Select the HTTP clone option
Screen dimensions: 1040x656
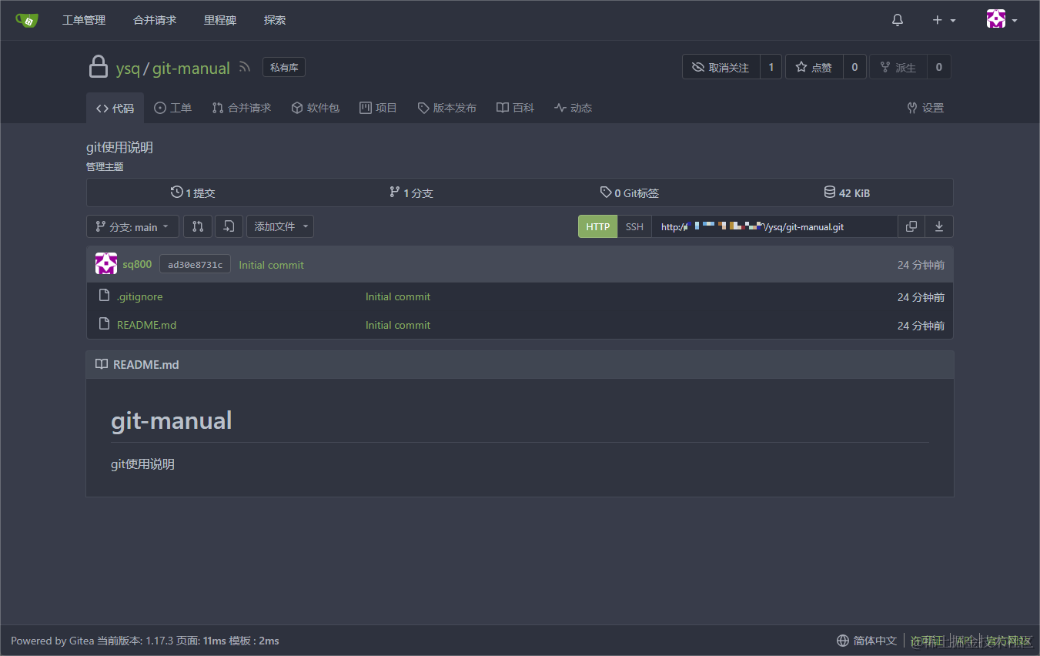(x=597, y=226)
